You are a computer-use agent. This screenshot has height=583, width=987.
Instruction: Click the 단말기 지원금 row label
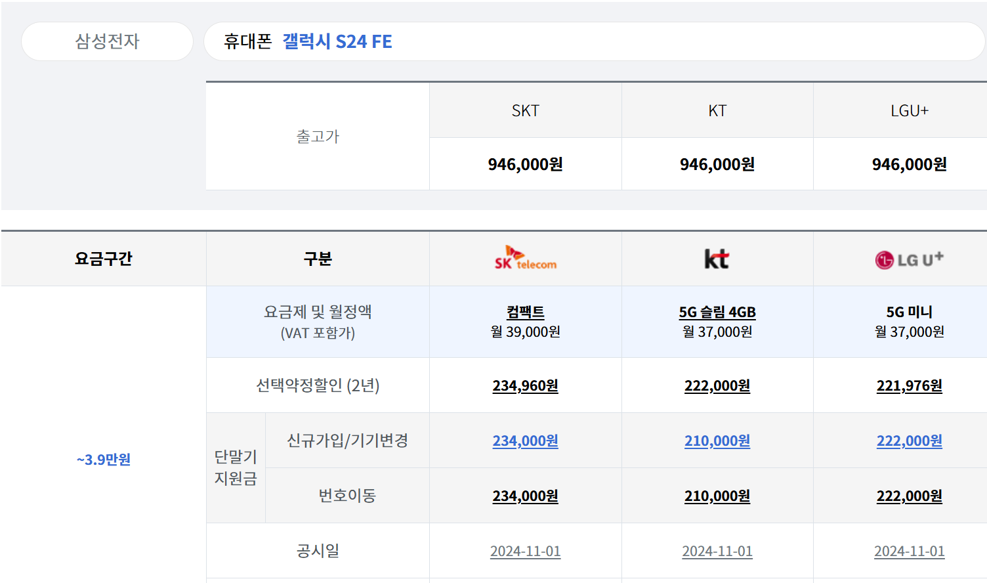[x=236, y=467]
